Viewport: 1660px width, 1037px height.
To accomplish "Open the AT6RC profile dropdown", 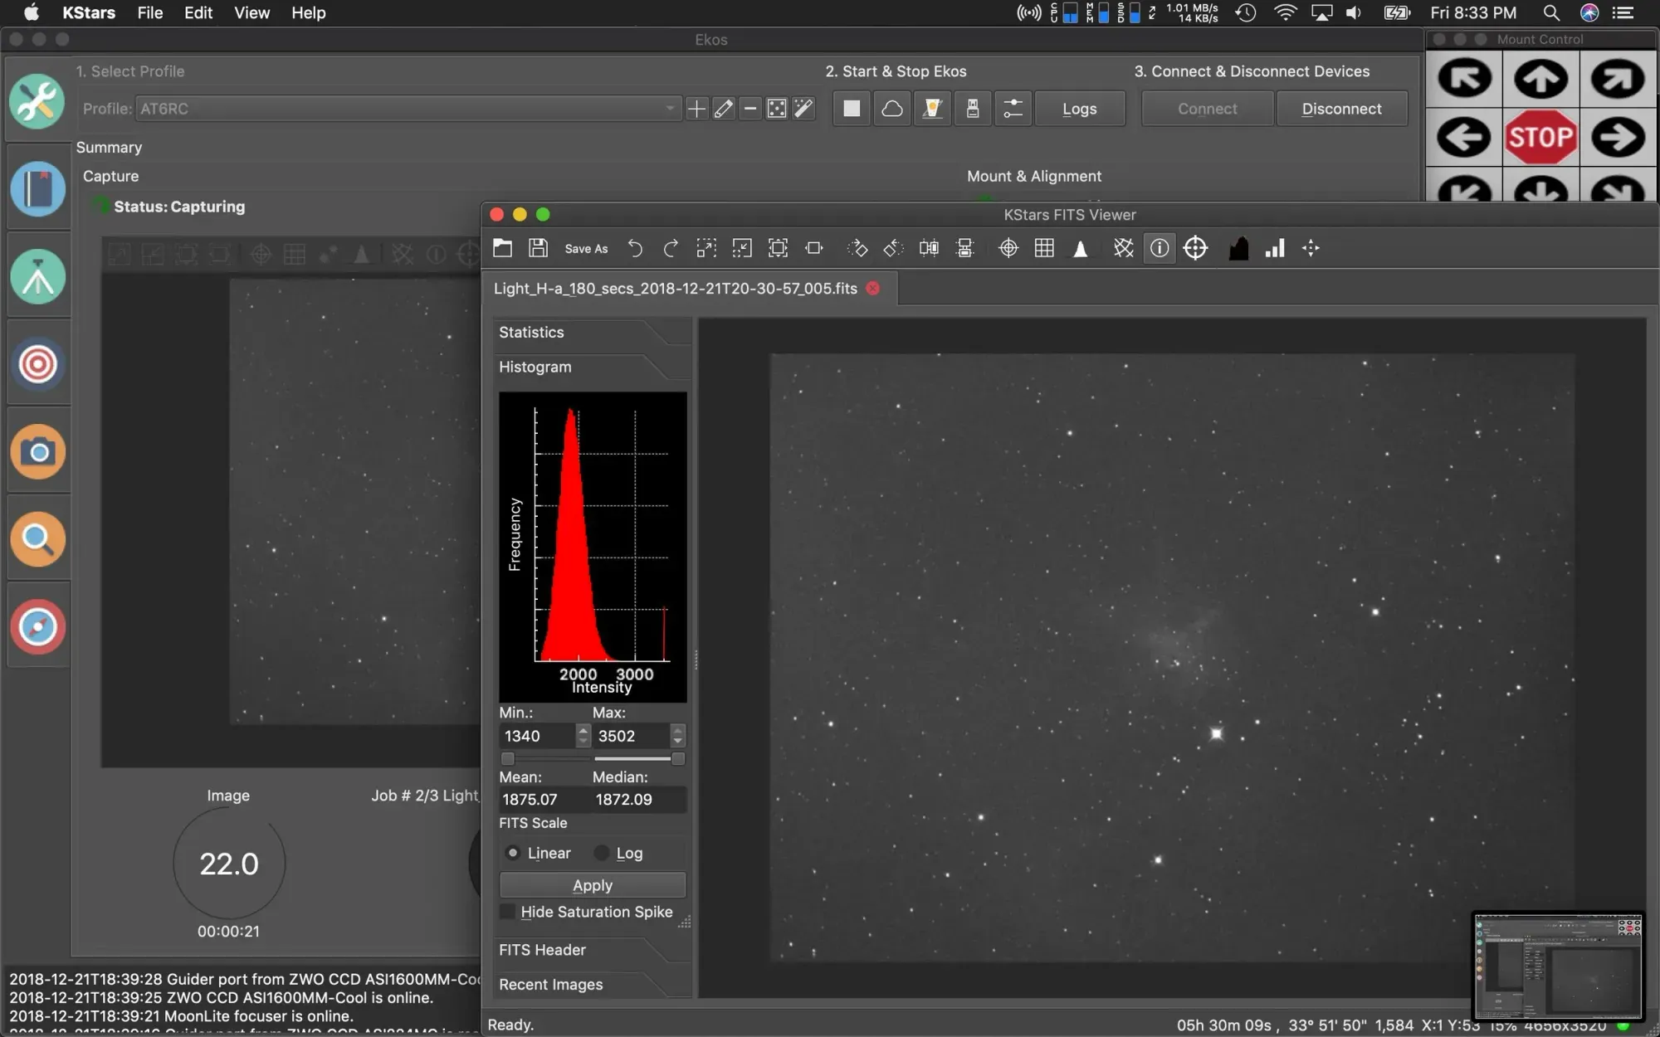I will coord(407,109).
